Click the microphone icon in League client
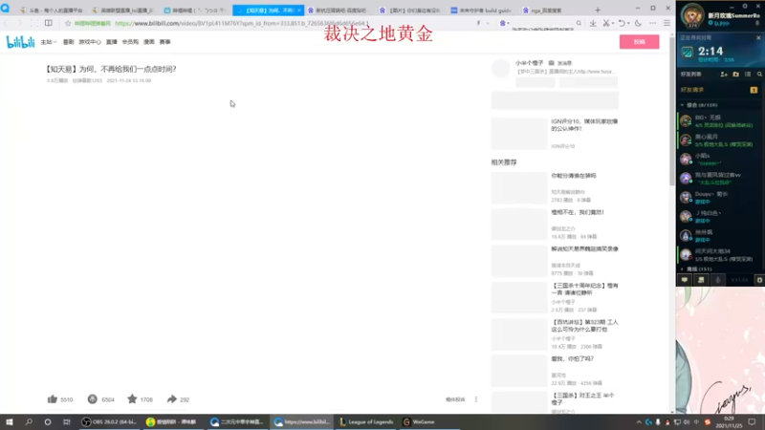 718,280
